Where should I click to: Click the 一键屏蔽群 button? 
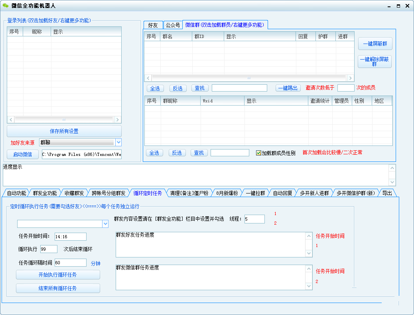click(x=375, y=44)
